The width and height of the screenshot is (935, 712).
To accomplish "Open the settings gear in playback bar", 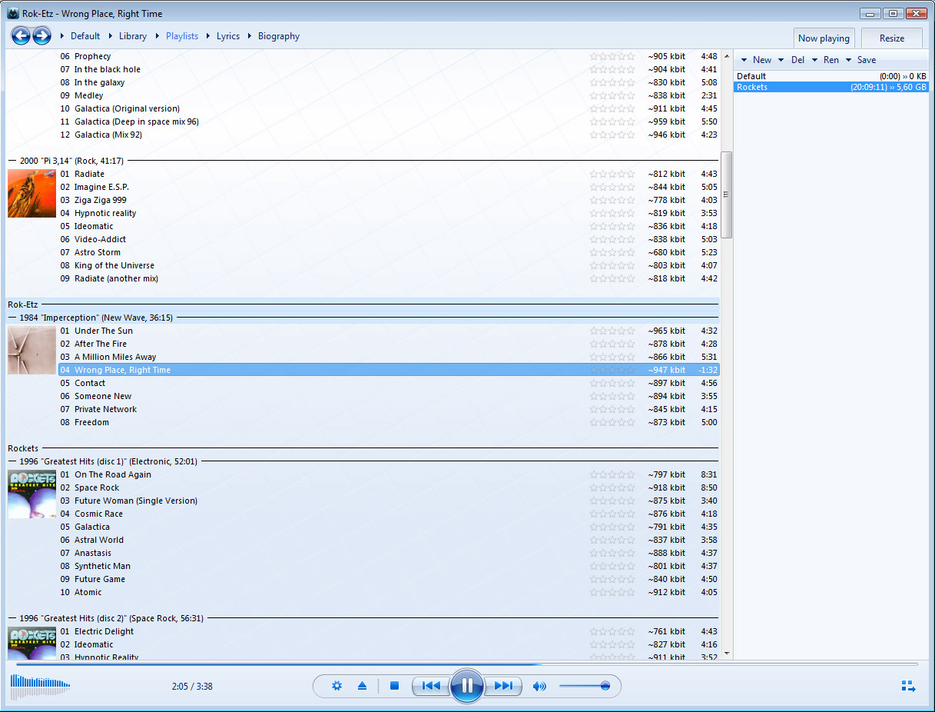I will (337, 686).
